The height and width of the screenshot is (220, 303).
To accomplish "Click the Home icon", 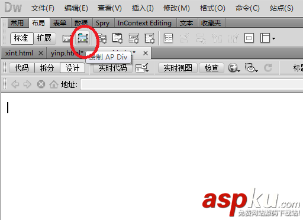I will (x=54, y=84).
